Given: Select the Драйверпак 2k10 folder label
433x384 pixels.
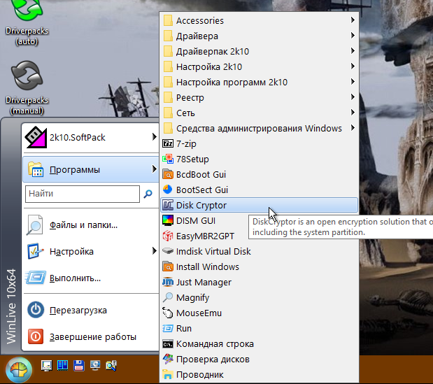Looking at the screenshot, I should (x=213, y=52).
